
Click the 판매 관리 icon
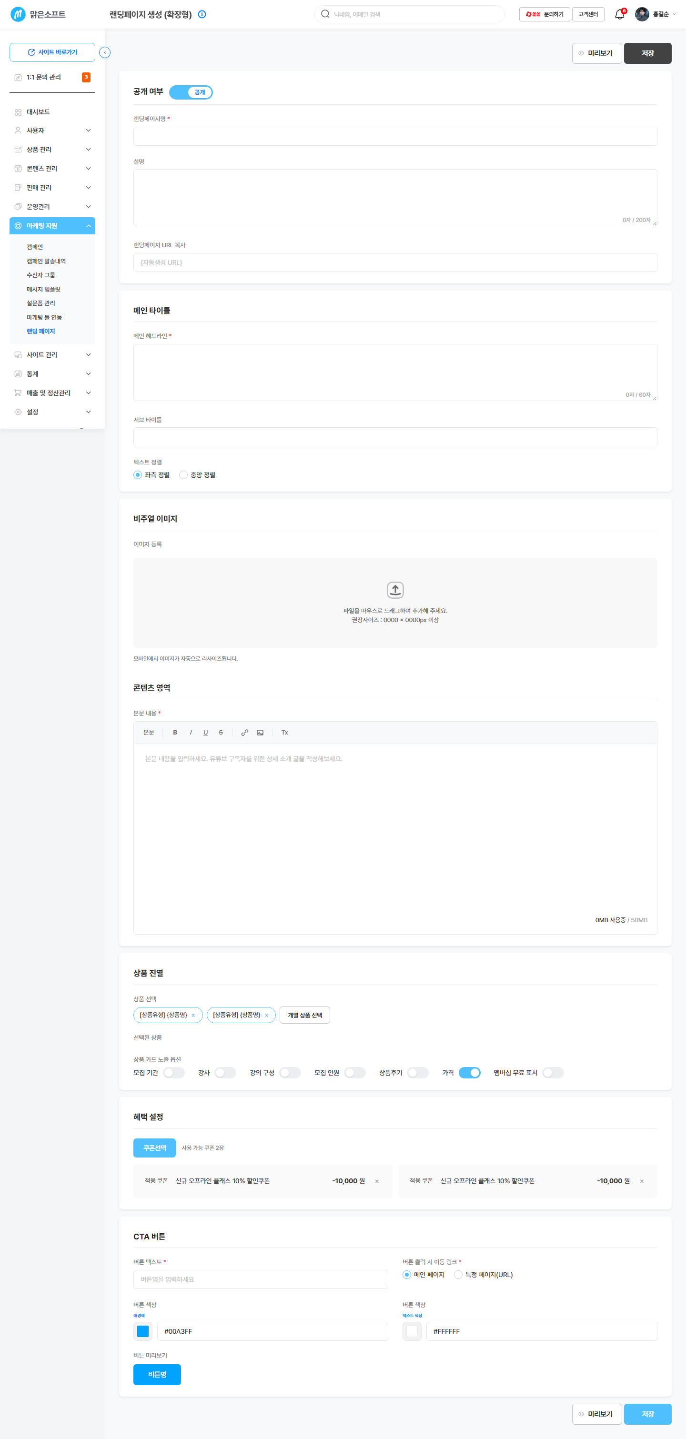click(18, 188)
